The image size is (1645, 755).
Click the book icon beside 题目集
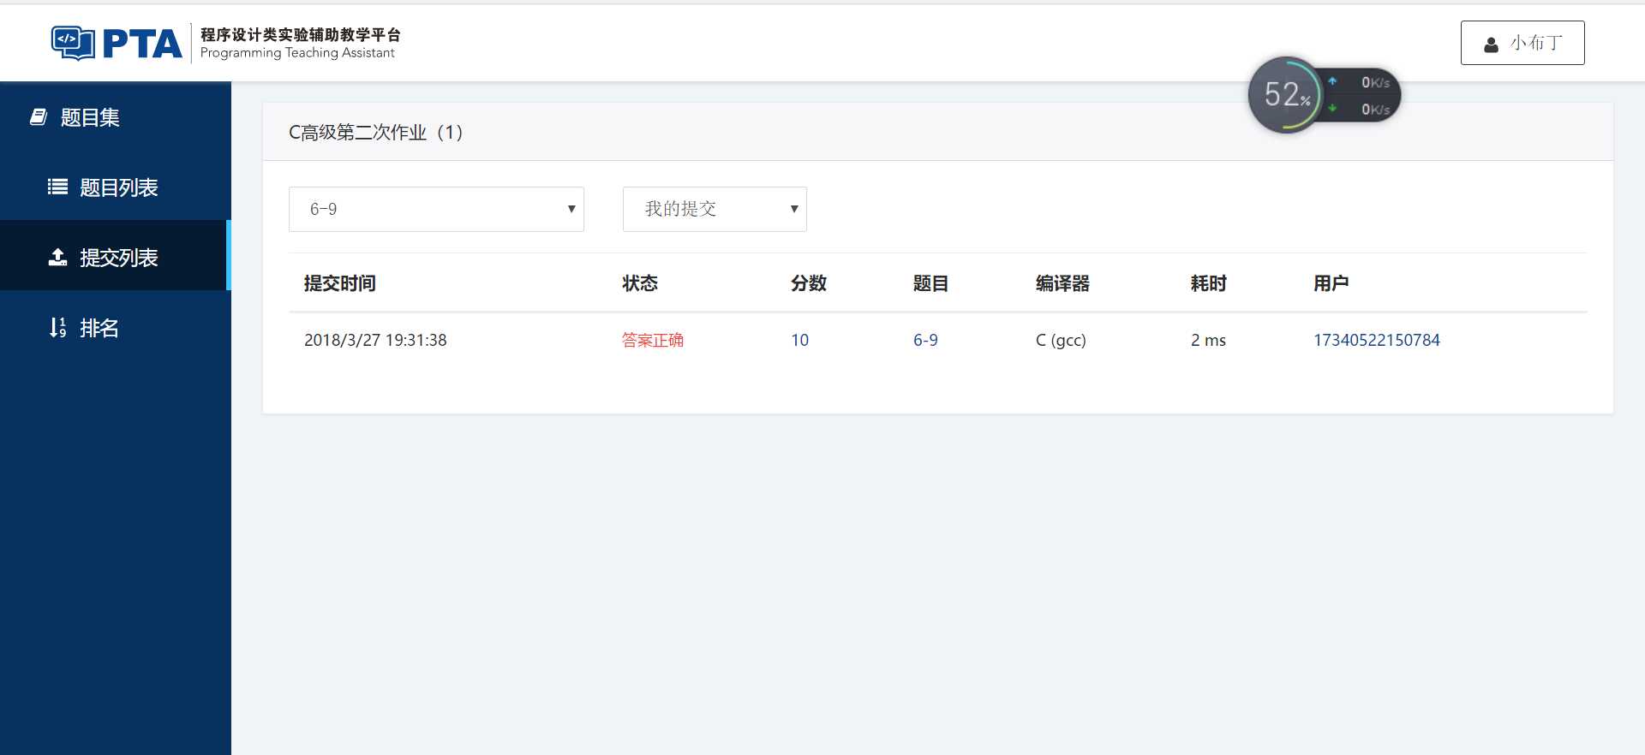point(39,117)
